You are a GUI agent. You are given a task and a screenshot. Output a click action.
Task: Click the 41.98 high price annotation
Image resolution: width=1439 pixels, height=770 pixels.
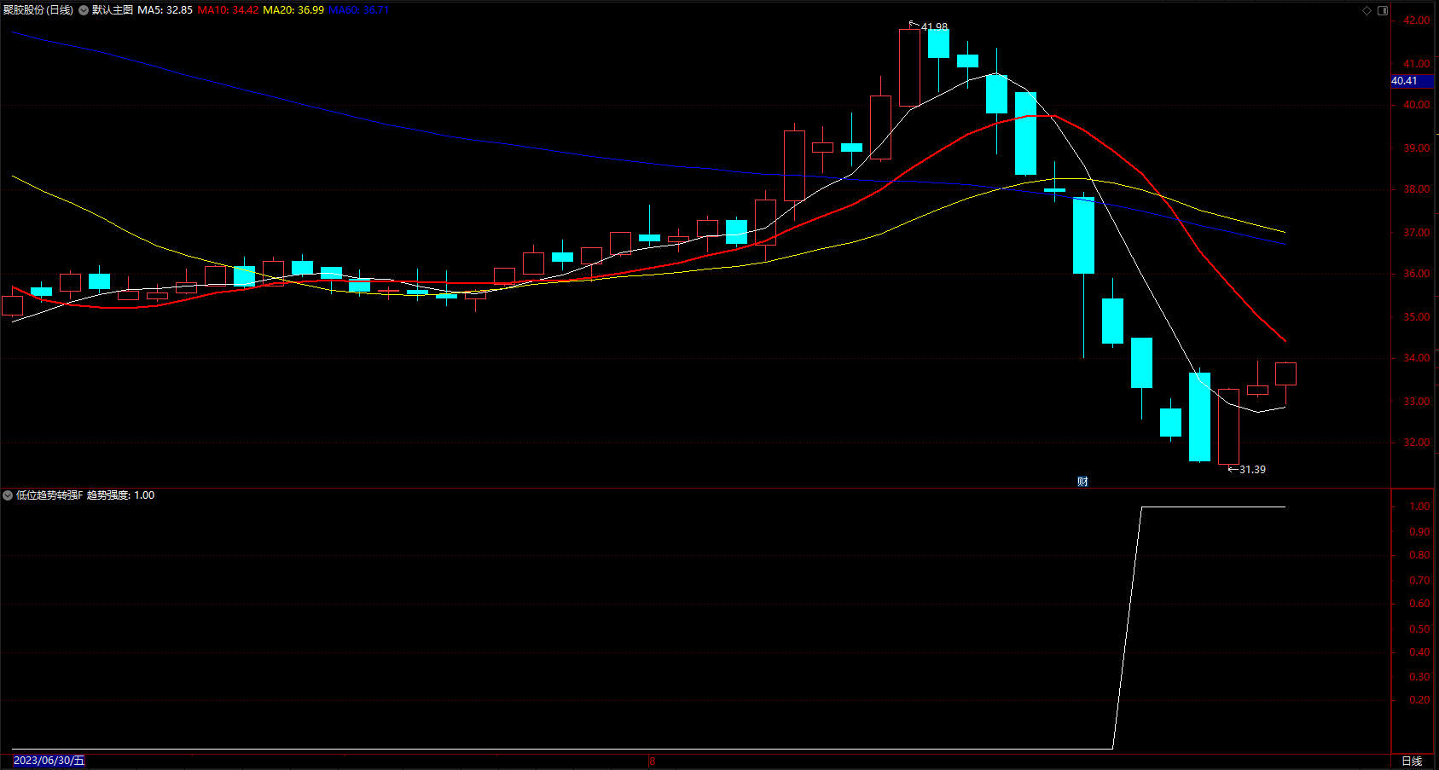tap(934, 27)
